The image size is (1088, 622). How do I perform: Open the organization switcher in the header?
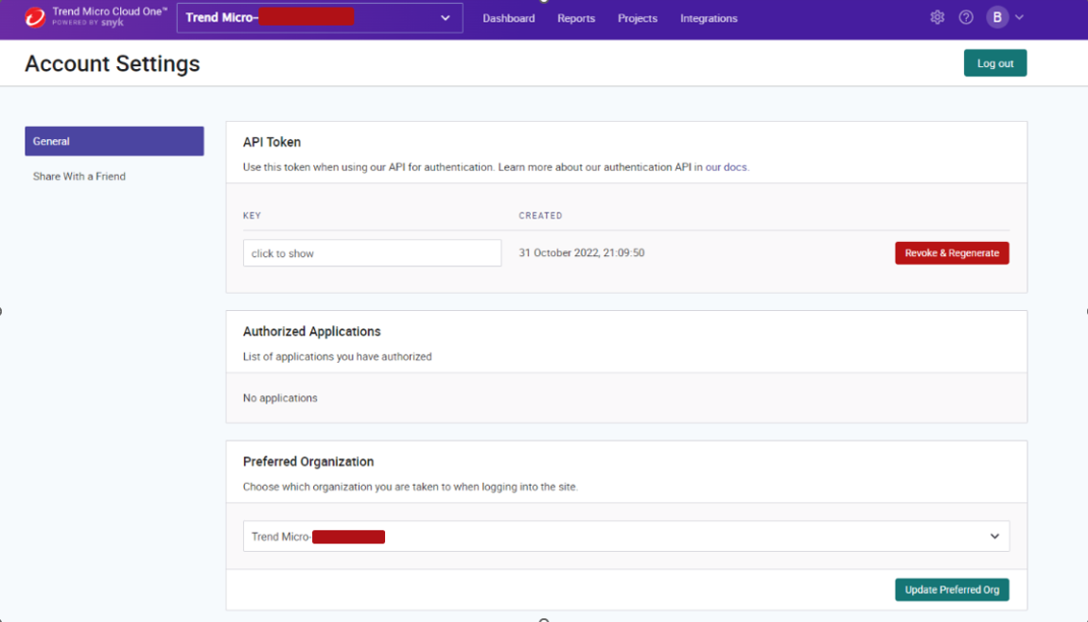coord(319,18)
